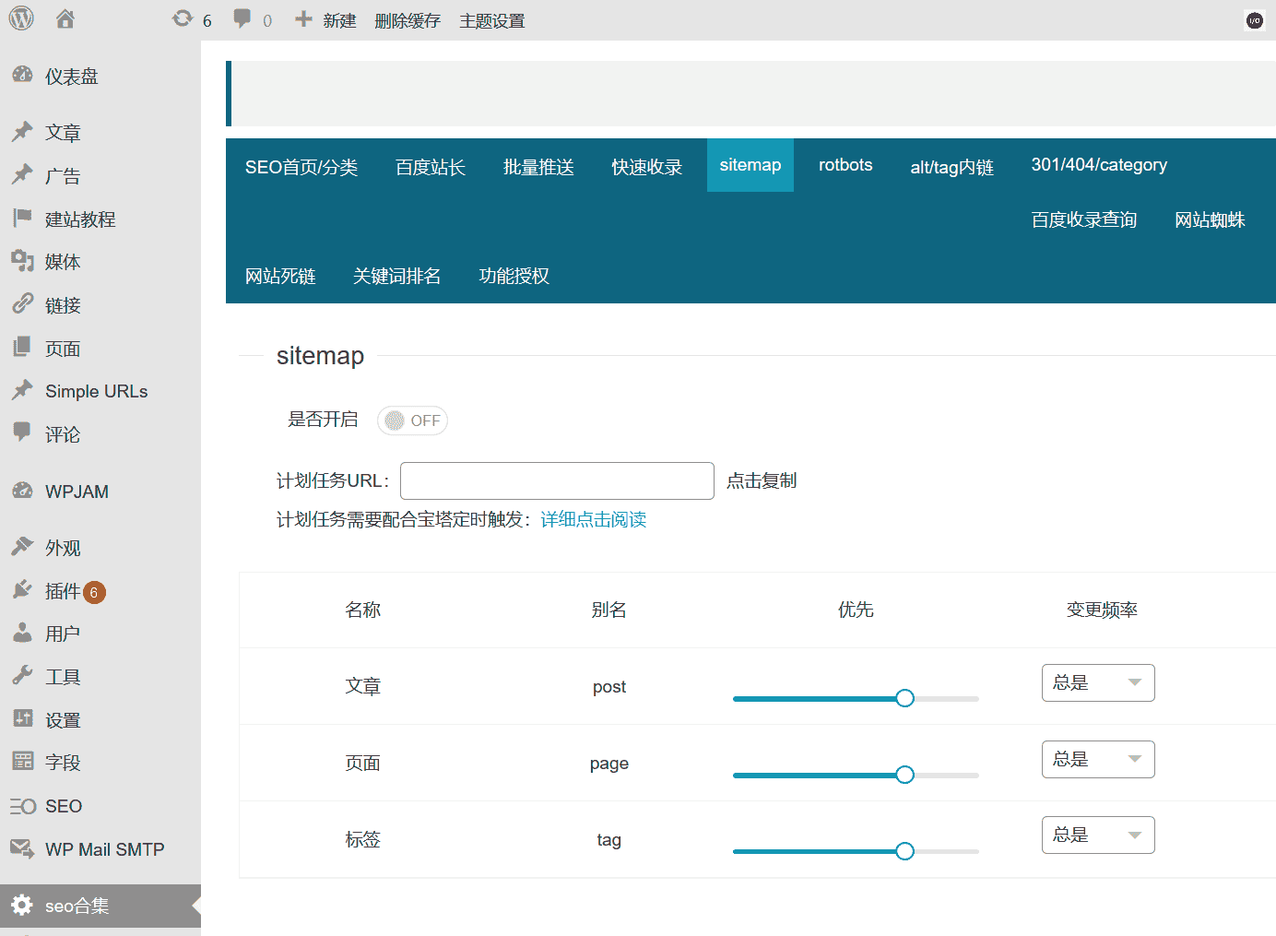Viewport: 1276px width, 936px height.
Task: Toggle the sitemap enable OFF switch
Action: tap(412, 421)
